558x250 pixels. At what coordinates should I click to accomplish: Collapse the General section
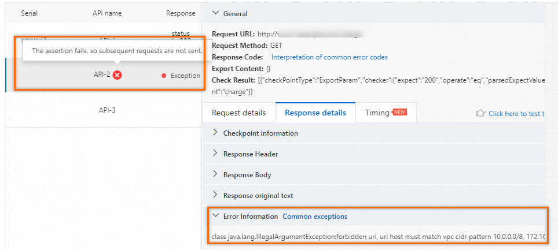(x=216, y=13)
